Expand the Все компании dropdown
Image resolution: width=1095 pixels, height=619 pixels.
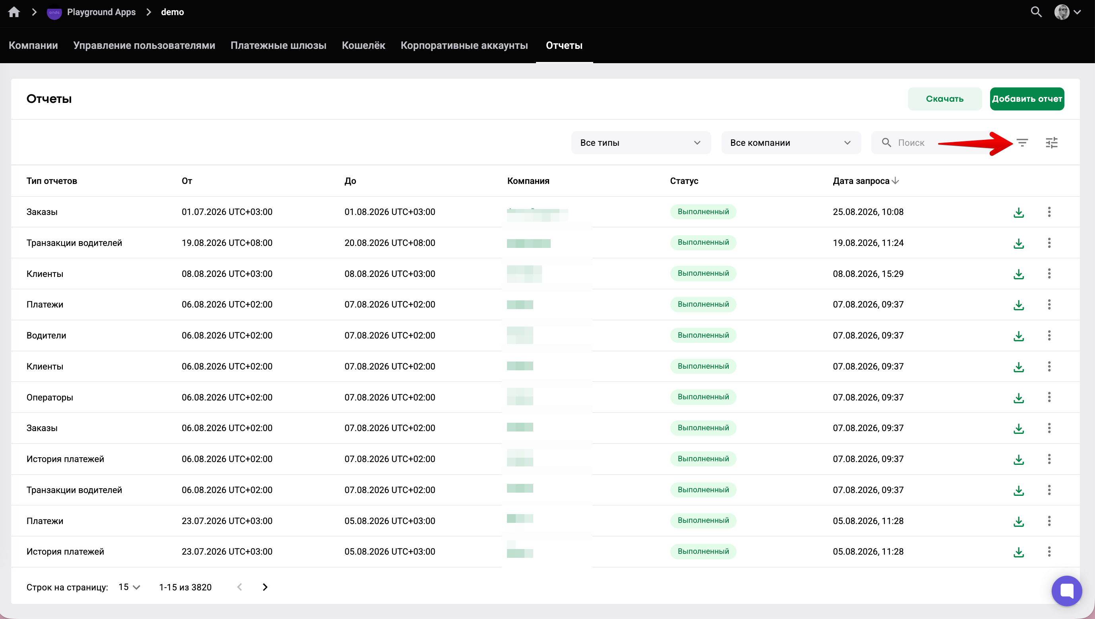pyautogui.click(x=791, y=143)
